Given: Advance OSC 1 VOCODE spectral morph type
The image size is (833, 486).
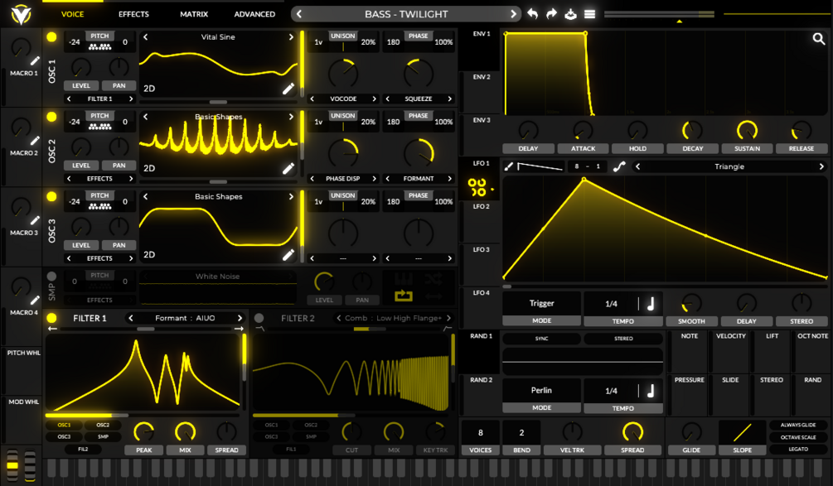Looking at the screenshot, I should click(x=374, y=99).
